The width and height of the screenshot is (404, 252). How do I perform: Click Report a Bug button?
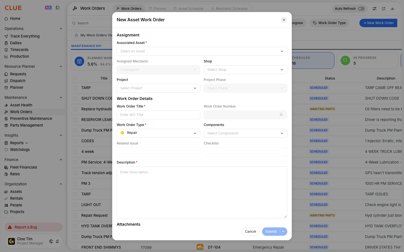(x=34, y=227)
